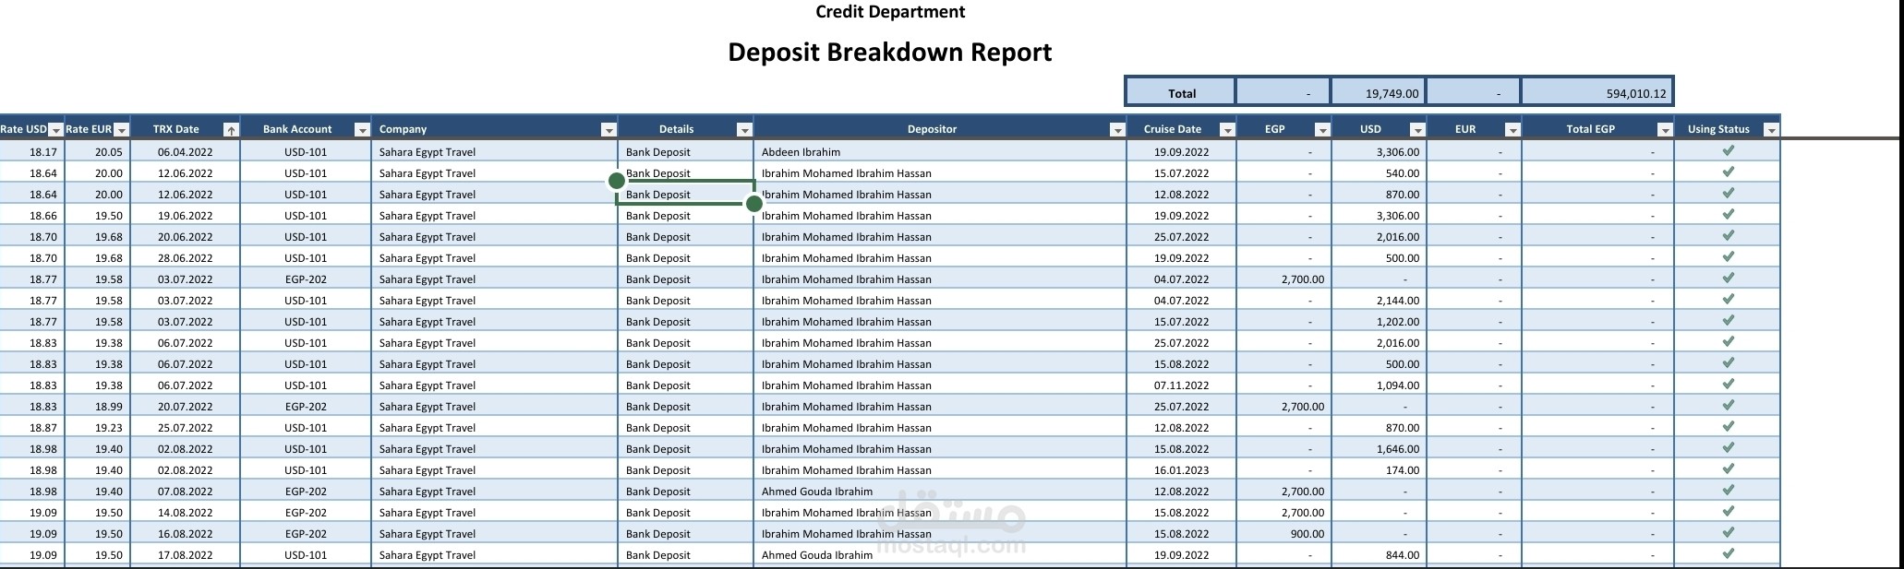Click status checkmark in the 1,202.00 USD row
Screen dimensions: 1904x569
point(1728,320)
